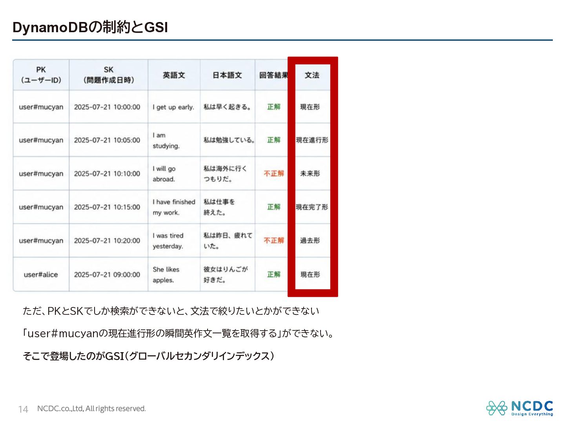Click the Japanese sentence 私は早く起きる。

point(227,107)
